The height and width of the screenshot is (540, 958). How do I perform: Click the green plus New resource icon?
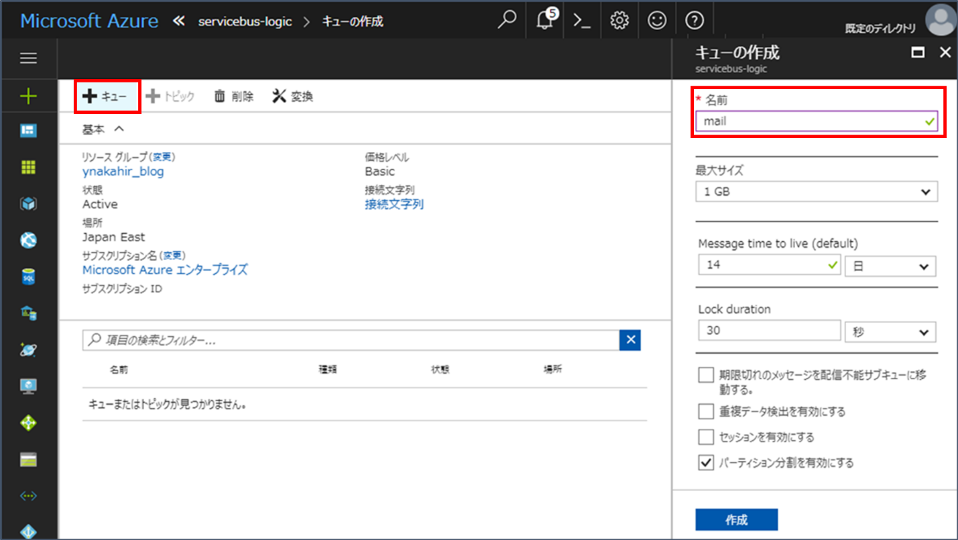point(29,96)
